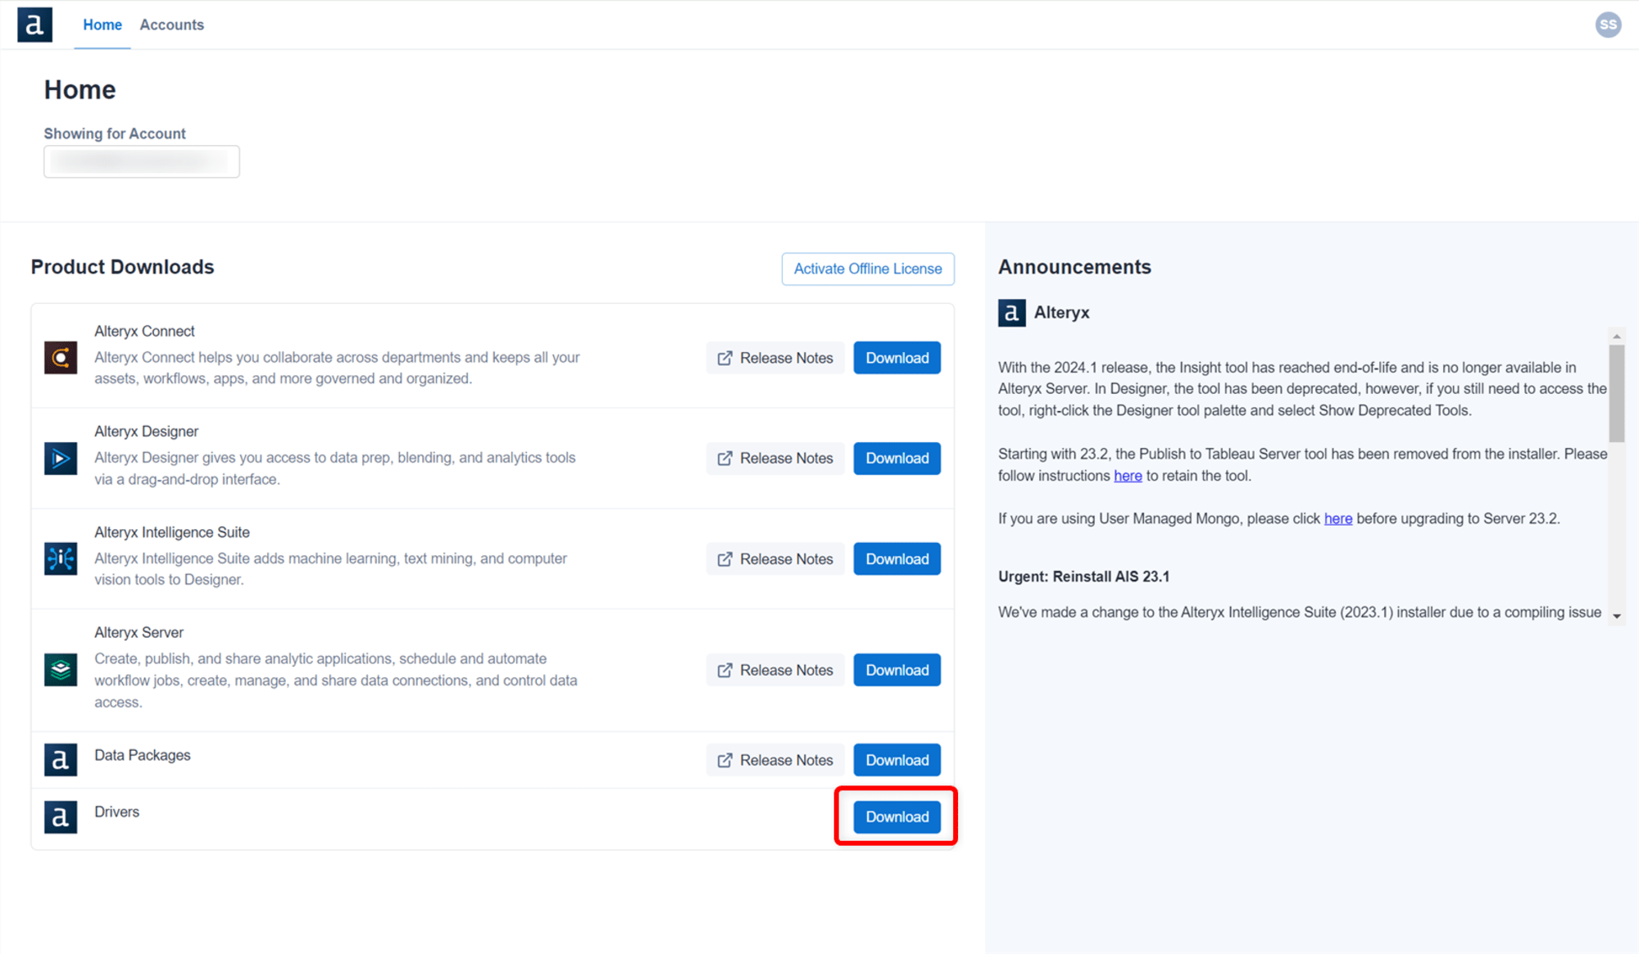
Task: Switch to the Accounts tab
Action: 171,25
